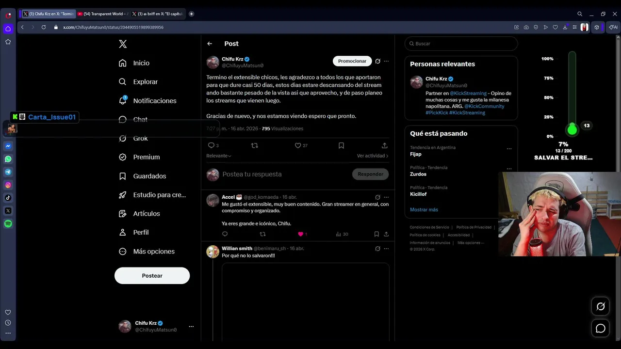This screenshot has height=349, width=621.
Task: Open Telegram in browser sidebar
Action: (x=8, y=172)
